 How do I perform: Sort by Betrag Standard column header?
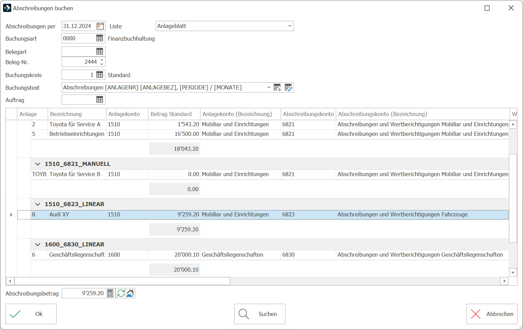174,114
